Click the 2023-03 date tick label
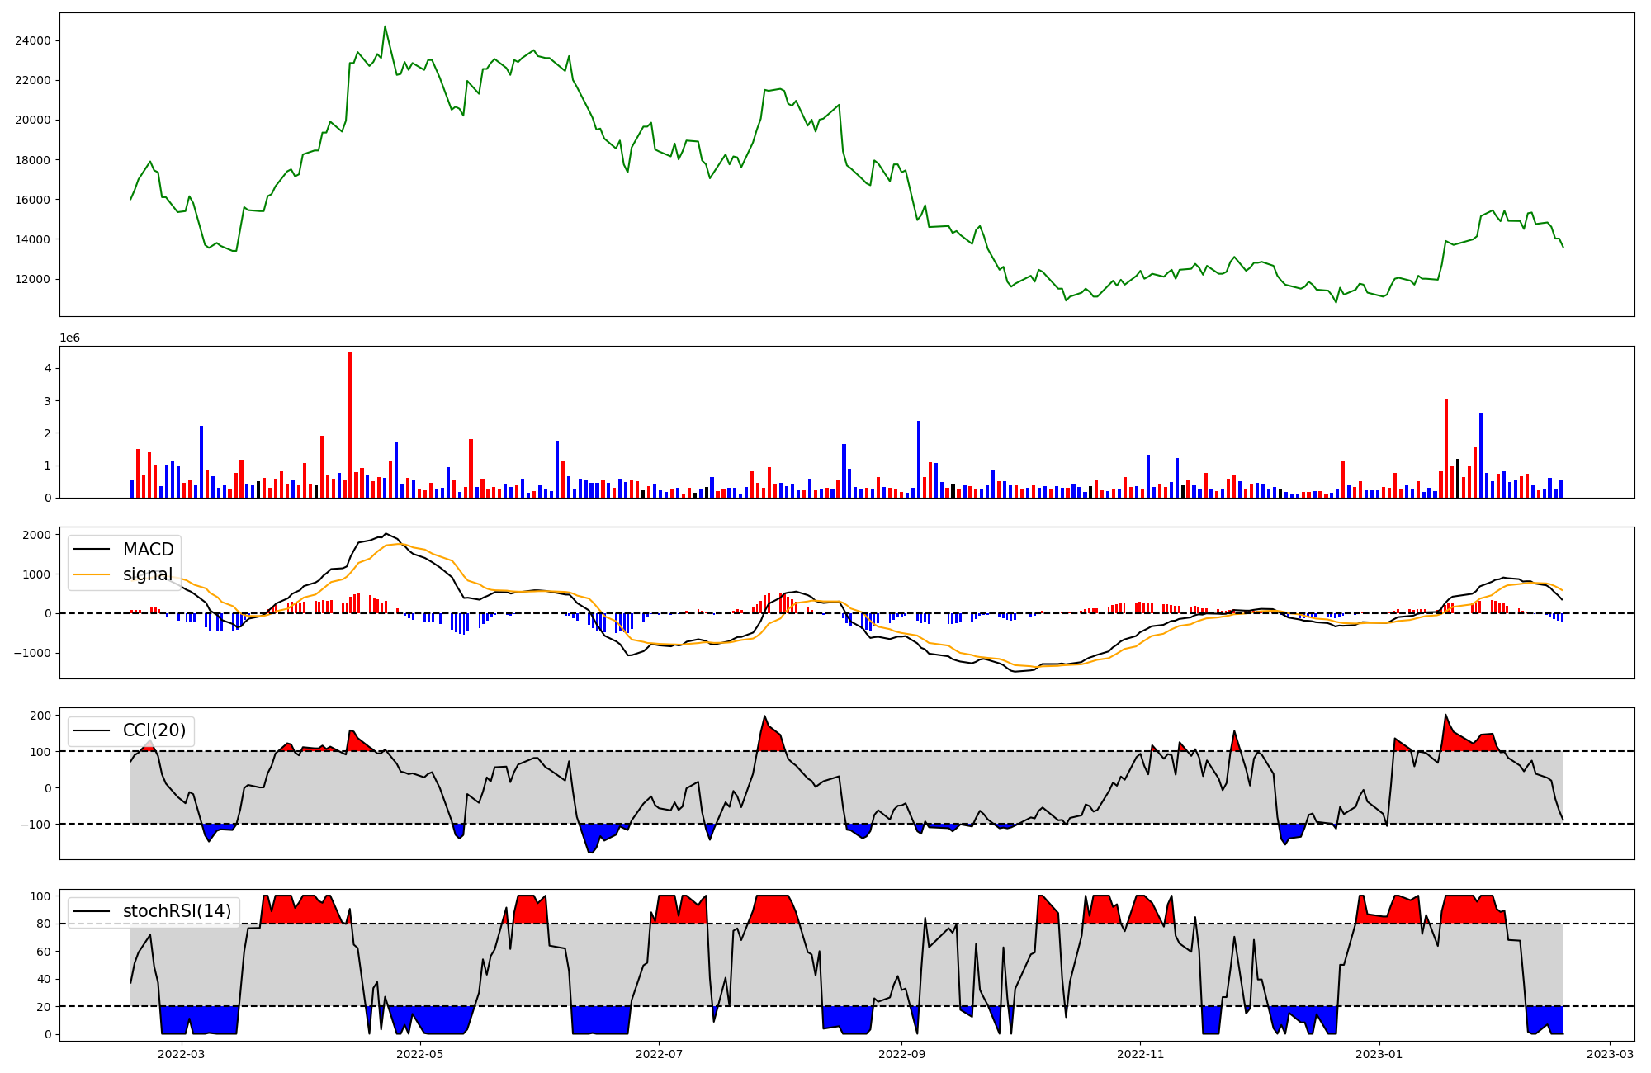Viewport: 1651px width, 1073px height. (x=1610, y=1054)
